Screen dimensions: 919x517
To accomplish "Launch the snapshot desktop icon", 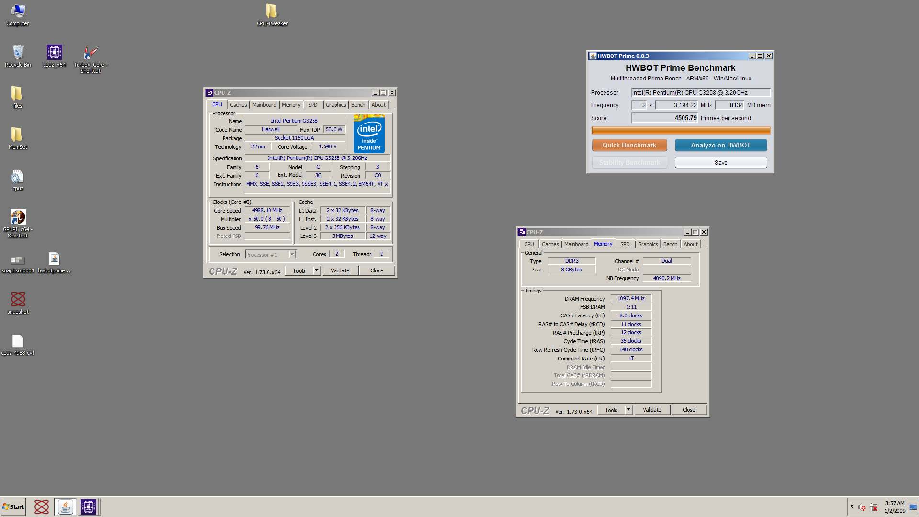I will 18,303.
